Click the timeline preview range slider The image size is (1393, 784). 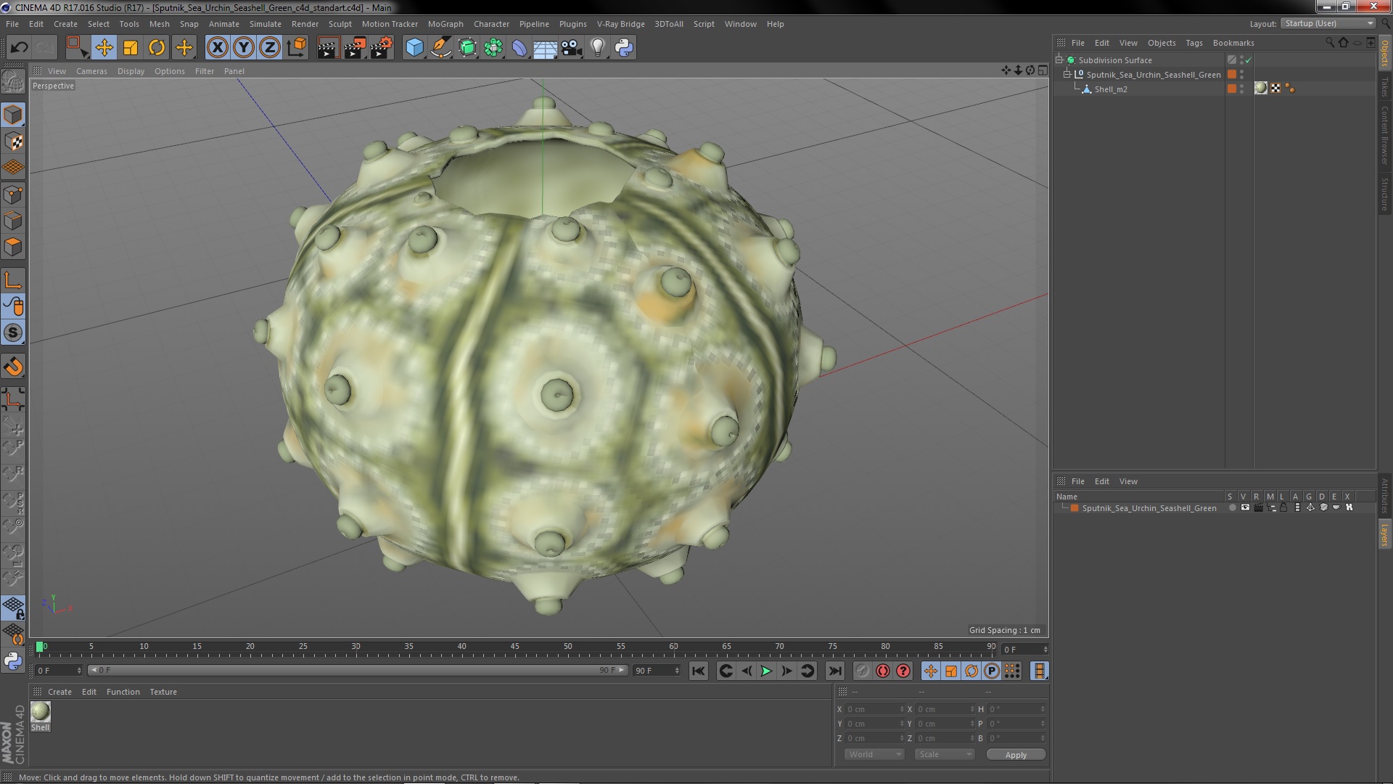pyautogui.click(x=358, y=671)
